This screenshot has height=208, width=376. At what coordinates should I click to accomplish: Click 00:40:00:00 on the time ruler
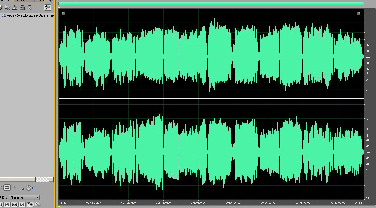338,203
